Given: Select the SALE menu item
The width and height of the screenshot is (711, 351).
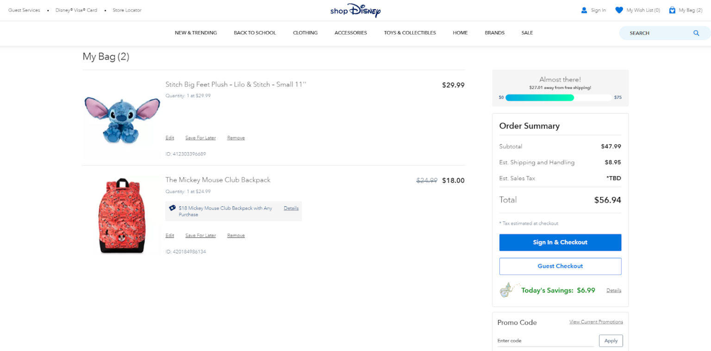Looking at the screenshot, I should 527,32.
